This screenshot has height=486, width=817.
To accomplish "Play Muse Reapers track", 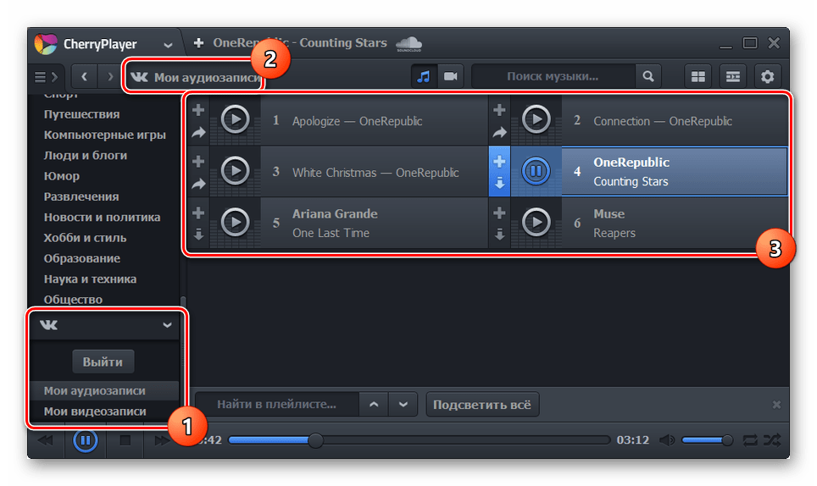I will pos(536,222).
